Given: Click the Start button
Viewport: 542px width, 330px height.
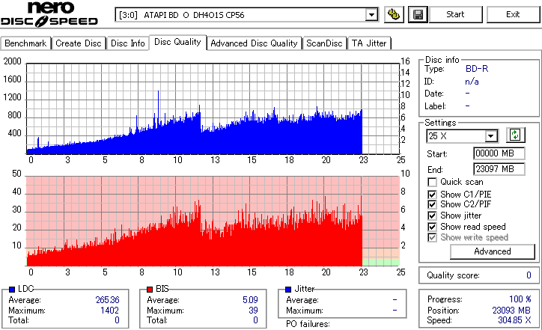Looking at the screenshot, I should (455, 14).
